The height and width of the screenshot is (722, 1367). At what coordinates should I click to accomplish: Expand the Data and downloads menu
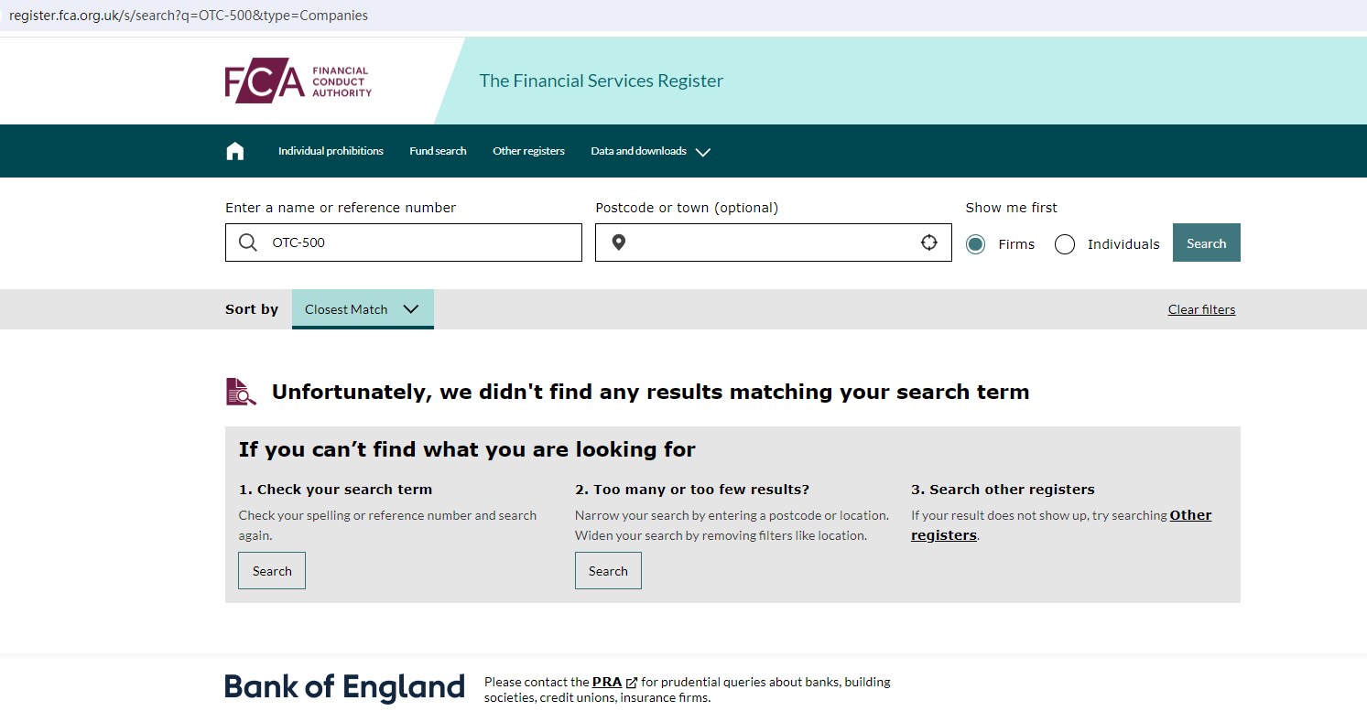[650, 151]
